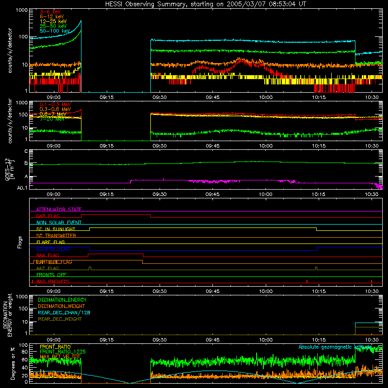Click the A0.1 tick on GOES panel
Viewport: 388px width, 388px height.
pyautogui.click(x=22, y=188)
